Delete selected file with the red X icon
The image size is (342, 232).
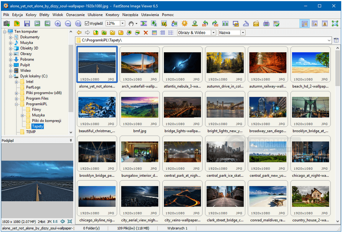[146, 33]
